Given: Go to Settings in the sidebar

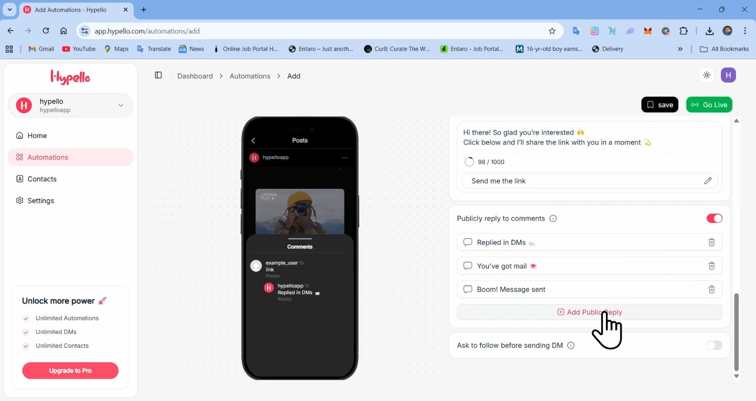Looking at the screenshot, I should coord(41,200).
